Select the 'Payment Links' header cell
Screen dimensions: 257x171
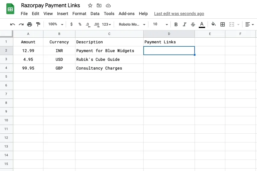coord(169,42)
